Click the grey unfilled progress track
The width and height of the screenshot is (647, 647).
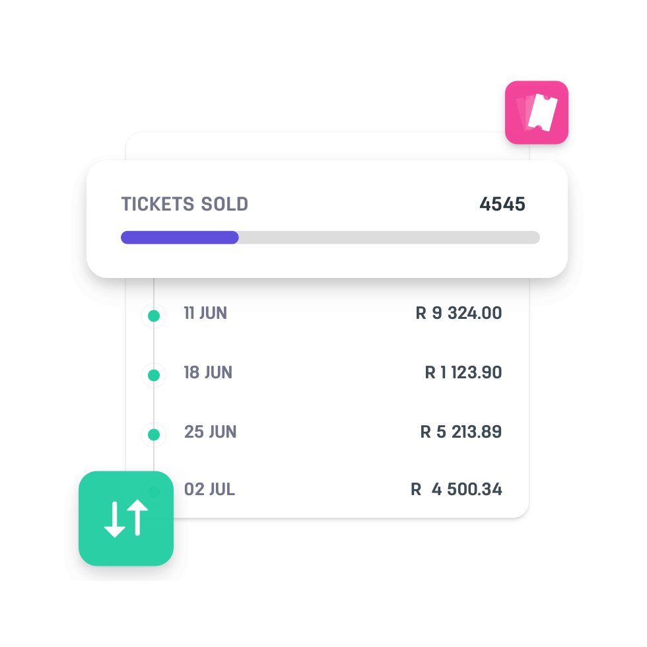click(388, 238)
